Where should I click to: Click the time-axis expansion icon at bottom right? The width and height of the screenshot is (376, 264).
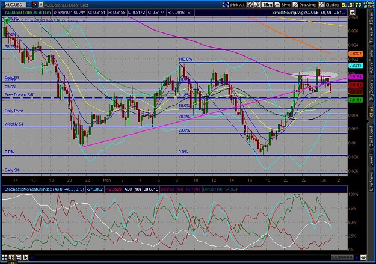tap(363, 258)
